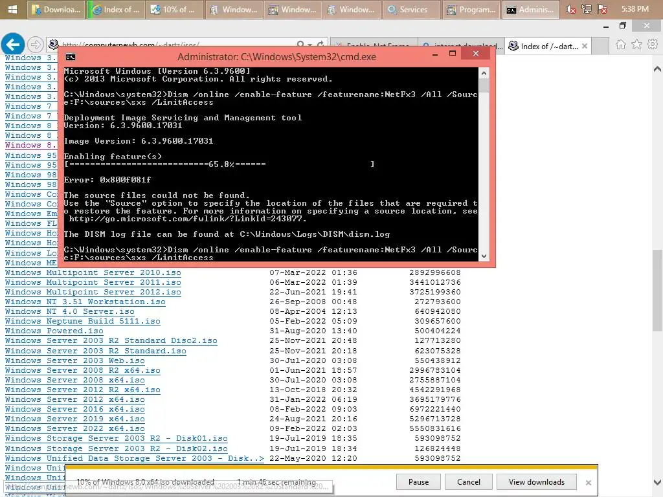Refresh the page with the reload icon

[320, 45]
